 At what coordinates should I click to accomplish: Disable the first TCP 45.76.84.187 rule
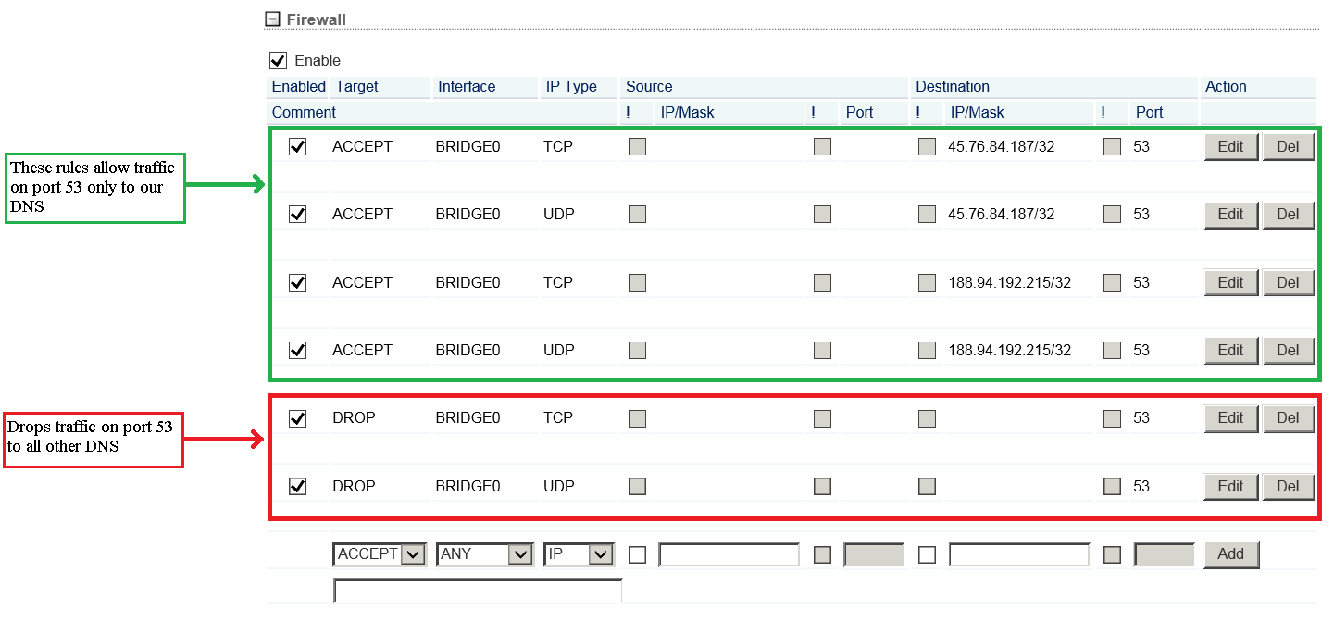pyautogui.click(x=297, y=146)
